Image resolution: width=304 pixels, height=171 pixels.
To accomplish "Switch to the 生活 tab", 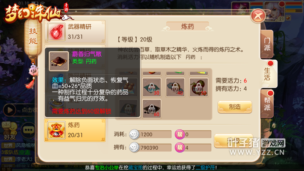I will pos(268,74).
